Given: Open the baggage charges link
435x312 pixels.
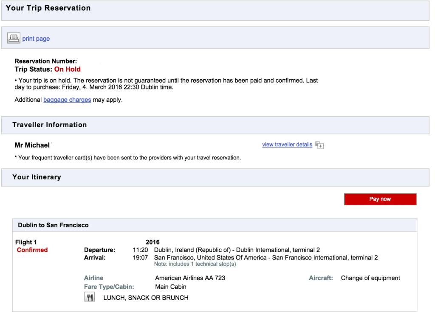Looking at the screenshot, I should [67, 100].
